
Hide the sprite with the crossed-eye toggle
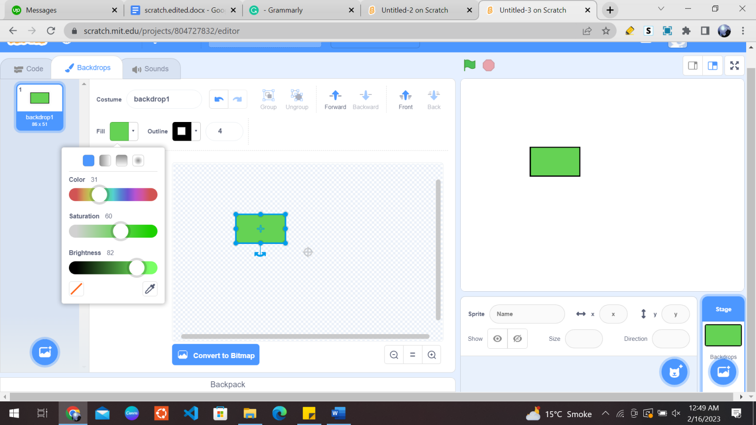(517, 338)
